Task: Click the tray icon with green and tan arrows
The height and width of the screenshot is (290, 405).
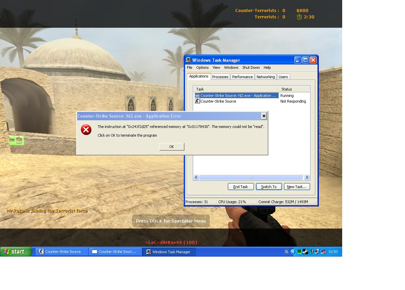Action: point(311,252)
